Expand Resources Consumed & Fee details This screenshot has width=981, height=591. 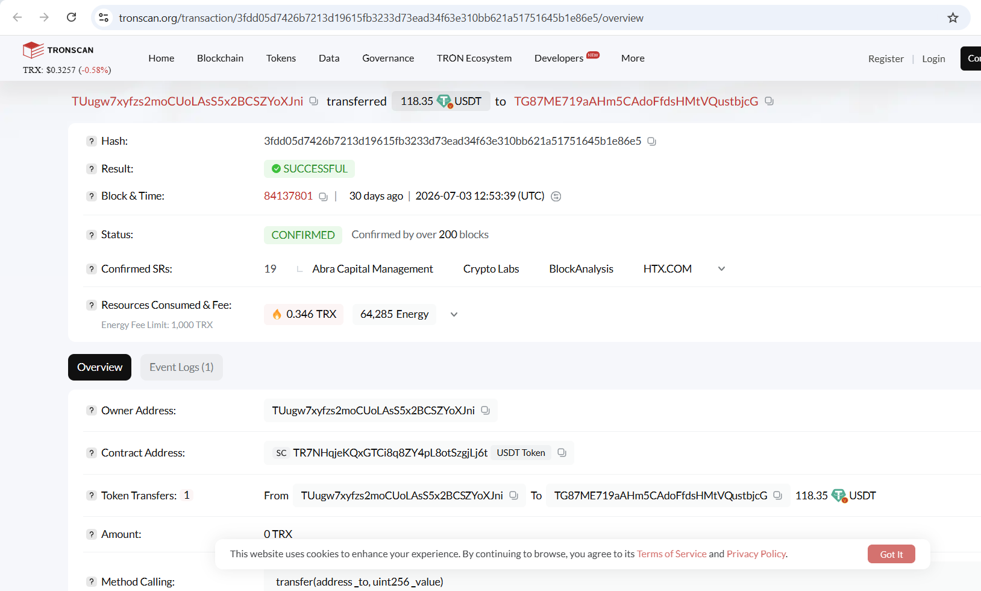pyautogui.click(x=454, y=314)
